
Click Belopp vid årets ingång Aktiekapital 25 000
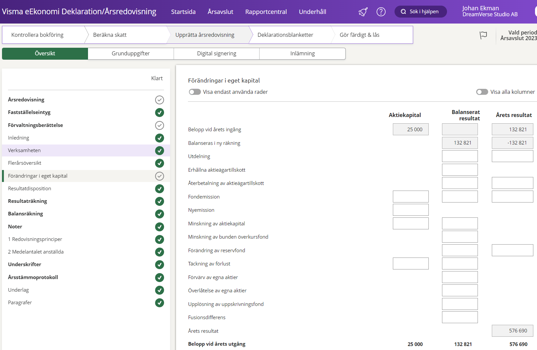(411, 129)
